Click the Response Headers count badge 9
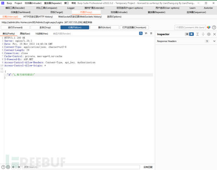The width and height of the screenshot is (217, 170). click(207, 41)
